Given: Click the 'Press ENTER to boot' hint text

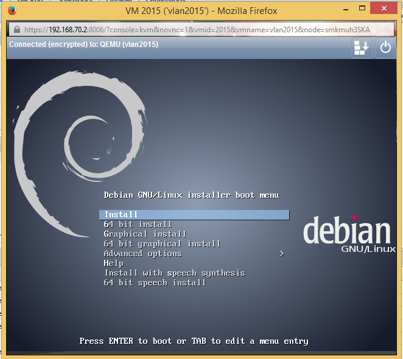Looking at the screenshot, I should pos(194,341).
